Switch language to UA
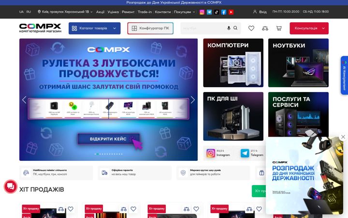 21,12
